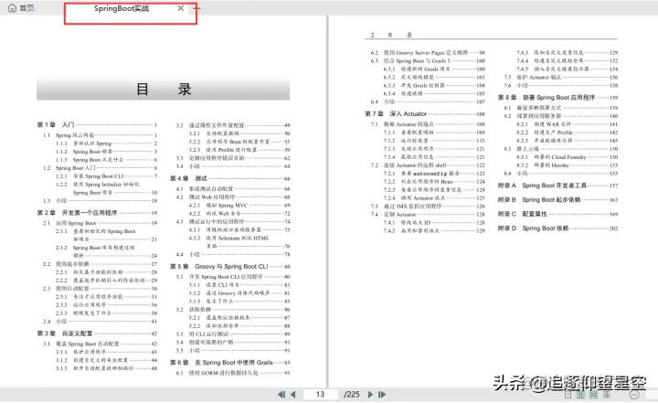Click entry 1.1 Spring 风云再起

click(100, 135)
